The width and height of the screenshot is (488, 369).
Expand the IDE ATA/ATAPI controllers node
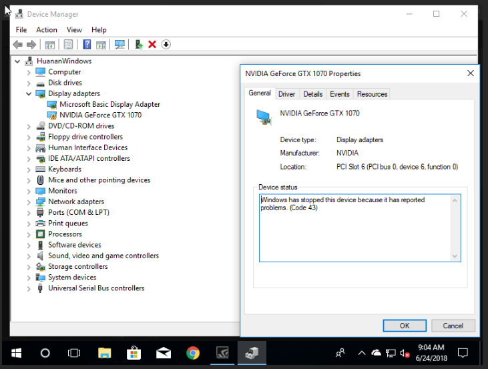pos(29,159)
